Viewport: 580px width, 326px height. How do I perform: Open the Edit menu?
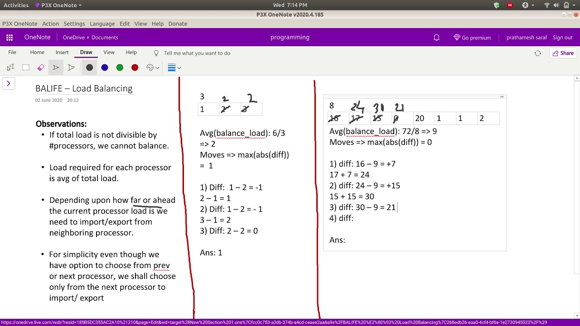coord(125,24)
